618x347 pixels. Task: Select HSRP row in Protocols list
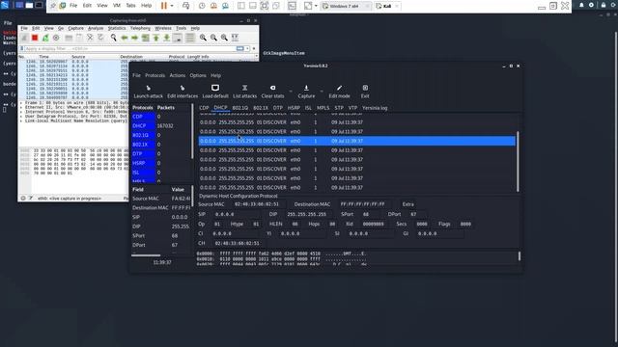click(162, 163)
